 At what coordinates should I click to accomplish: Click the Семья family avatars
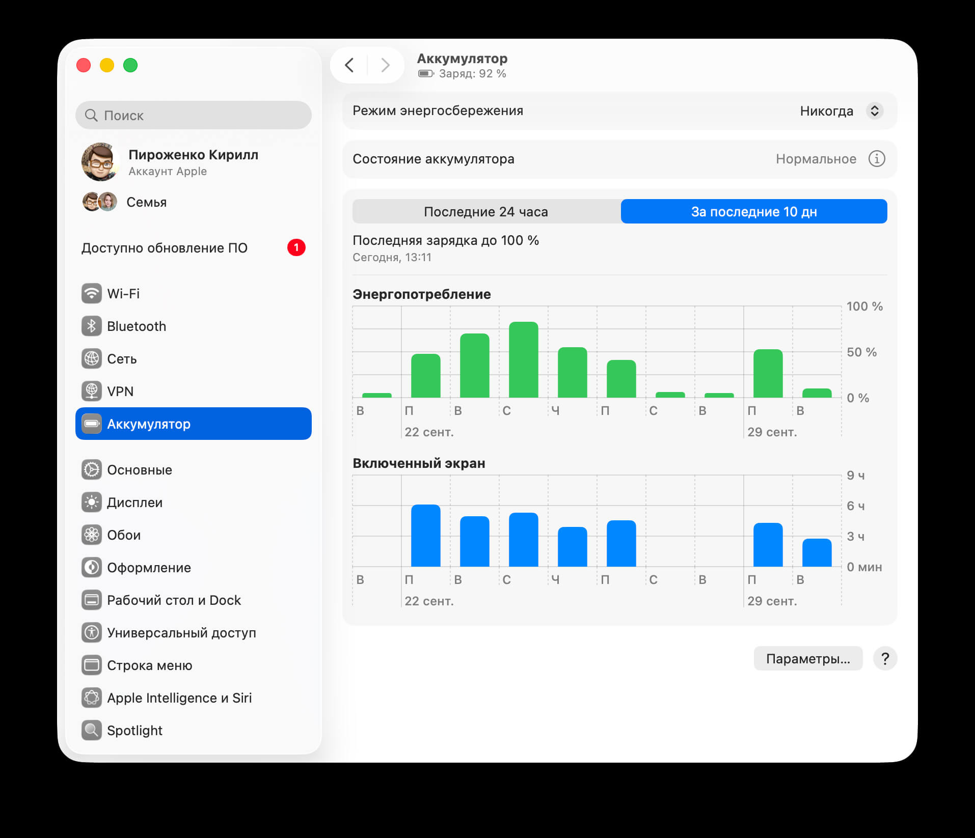point(100,202)
